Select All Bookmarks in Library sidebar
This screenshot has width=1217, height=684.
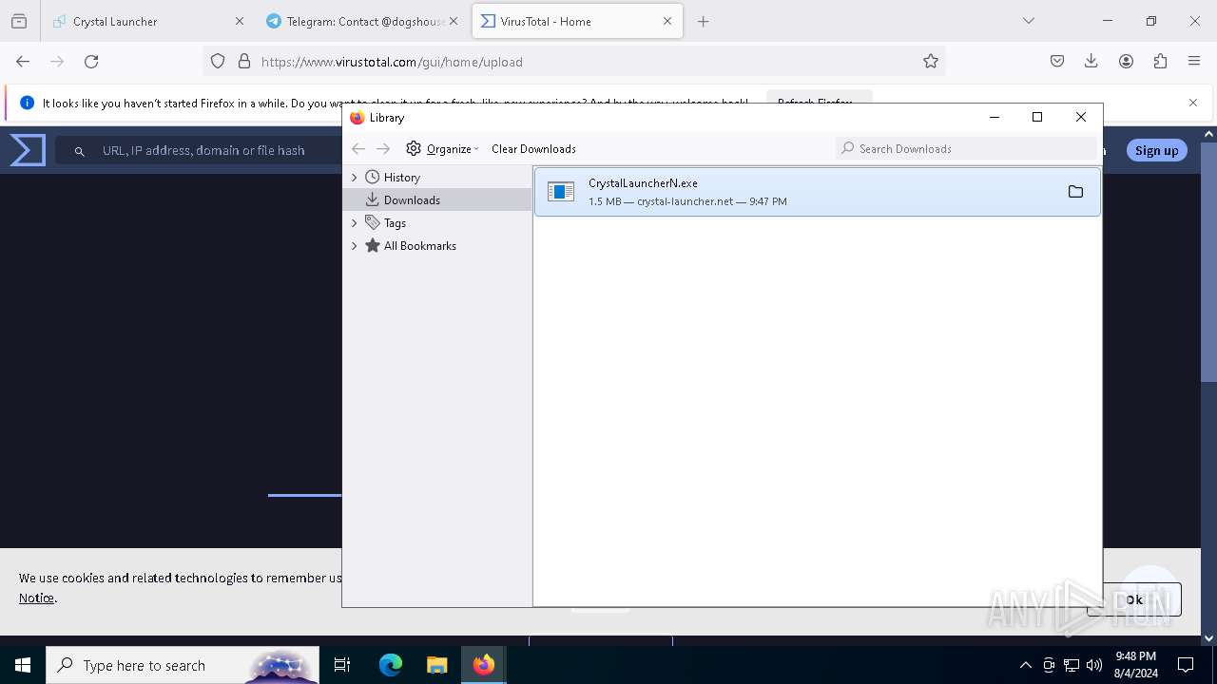[x=419, y=246]
